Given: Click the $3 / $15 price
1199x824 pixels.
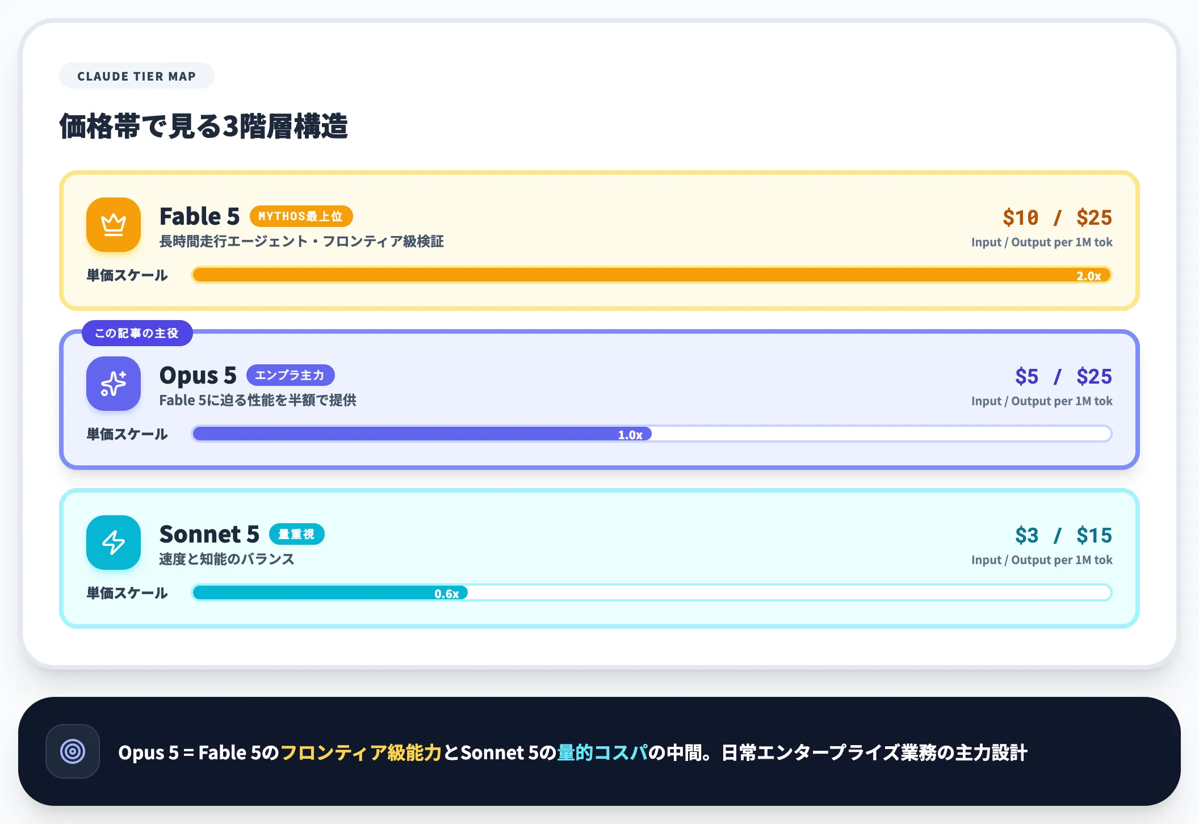Looking at the screenshot, I should (1063, 535).
